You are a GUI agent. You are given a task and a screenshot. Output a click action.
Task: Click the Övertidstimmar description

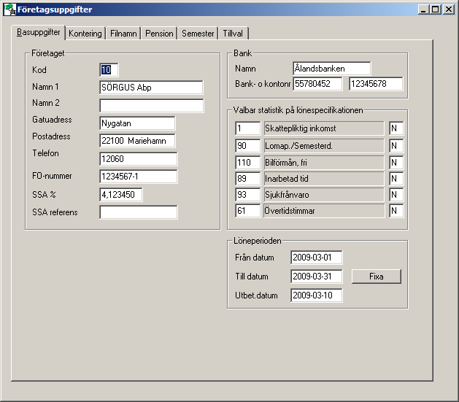(324, 211)
